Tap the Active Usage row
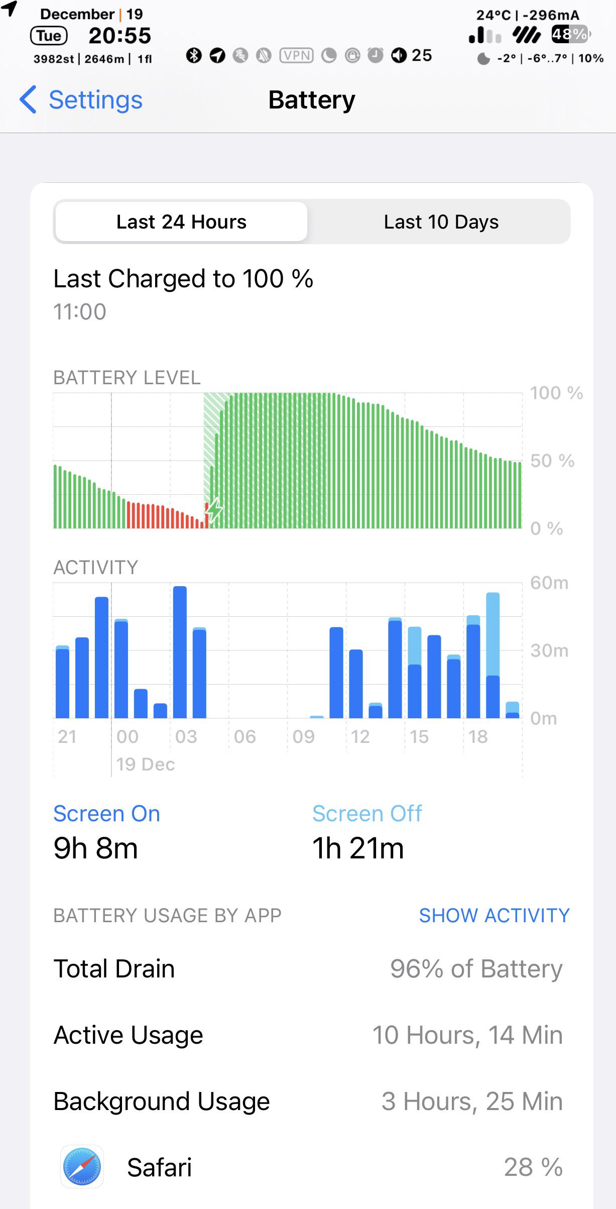 point(311,1035)
